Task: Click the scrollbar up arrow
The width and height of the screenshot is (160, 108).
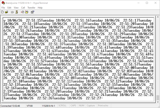Action: point(158,17)
